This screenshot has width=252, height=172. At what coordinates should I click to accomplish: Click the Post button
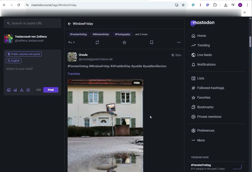51,90
